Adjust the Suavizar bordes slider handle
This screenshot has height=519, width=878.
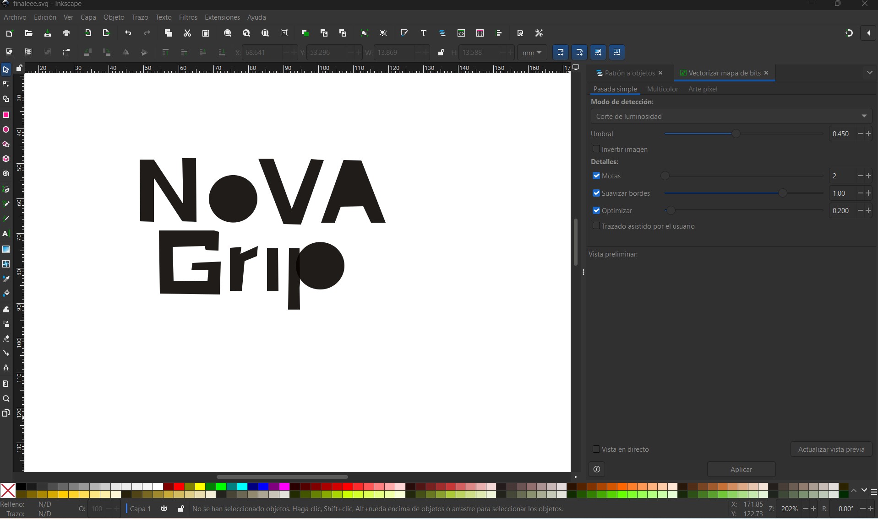[782, 193]
